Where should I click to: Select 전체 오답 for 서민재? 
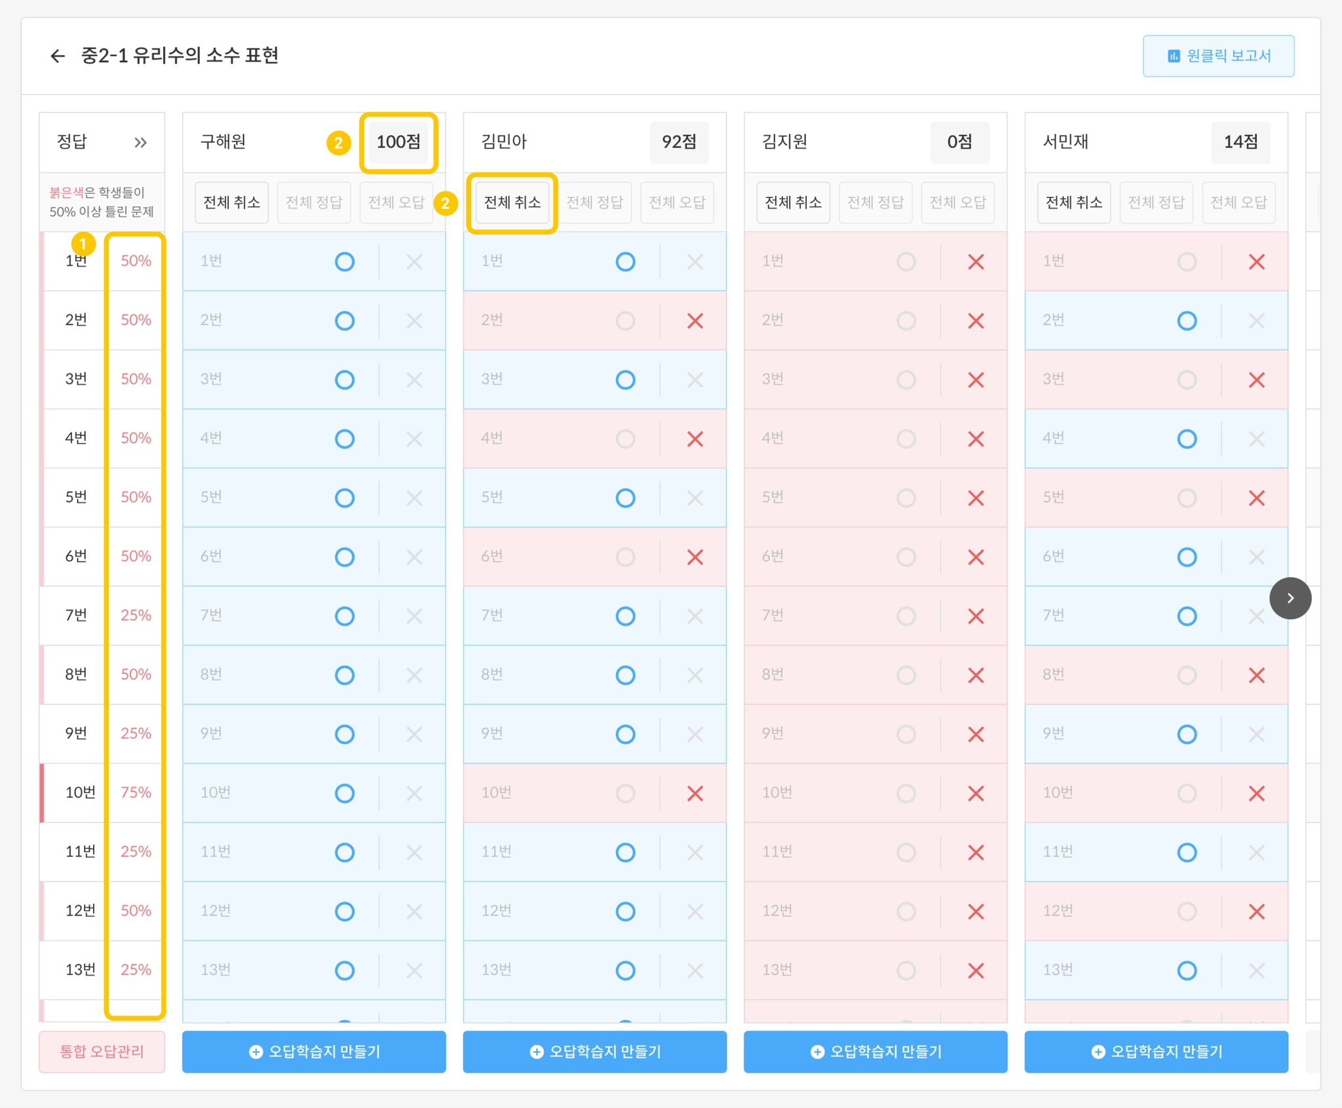(1238, 202)
